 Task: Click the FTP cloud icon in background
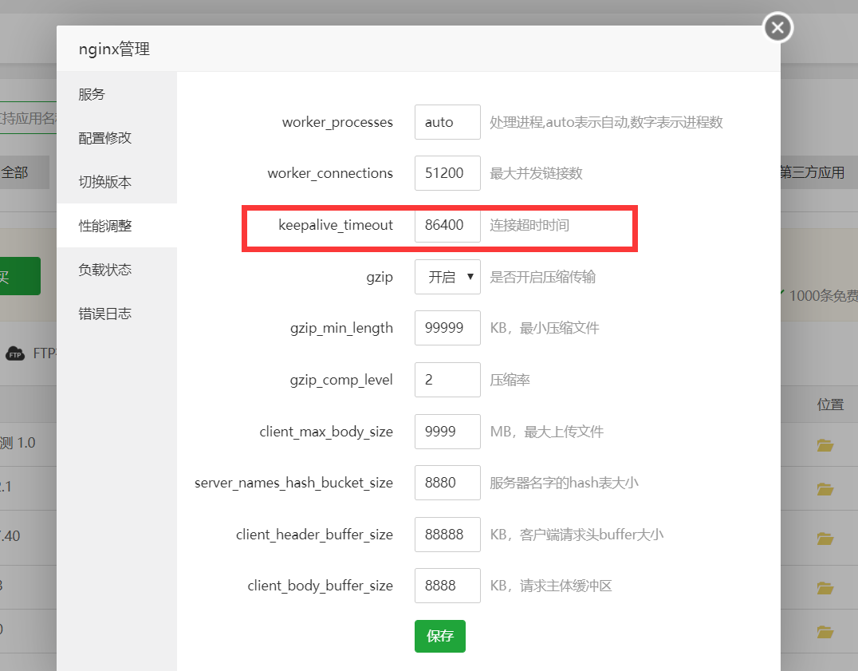[x=15, y=354]
